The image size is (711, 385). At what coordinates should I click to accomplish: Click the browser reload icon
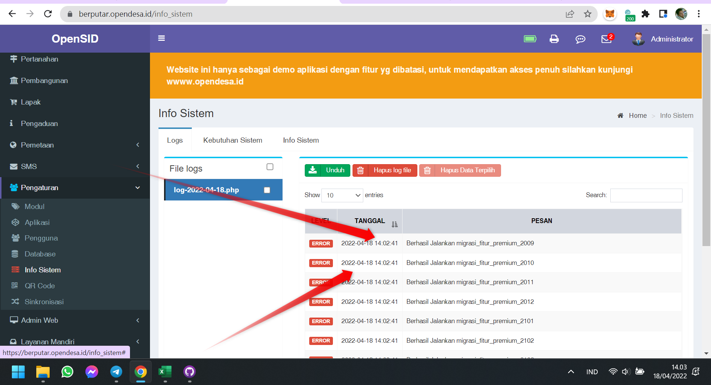pos(48,14)
